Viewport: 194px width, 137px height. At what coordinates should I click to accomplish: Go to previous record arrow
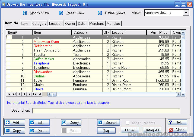(19, 94)
